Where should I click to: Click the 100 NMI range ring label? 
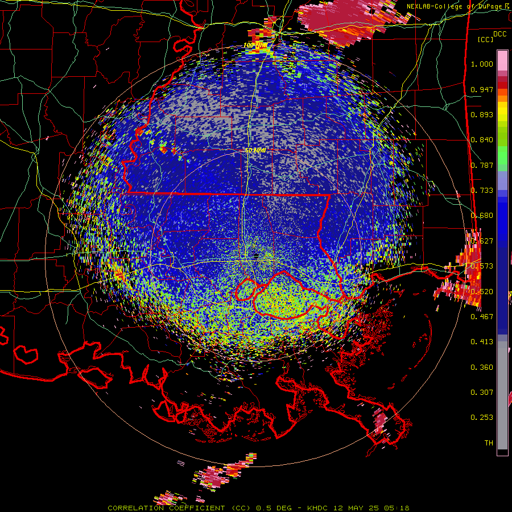(255, 45)
